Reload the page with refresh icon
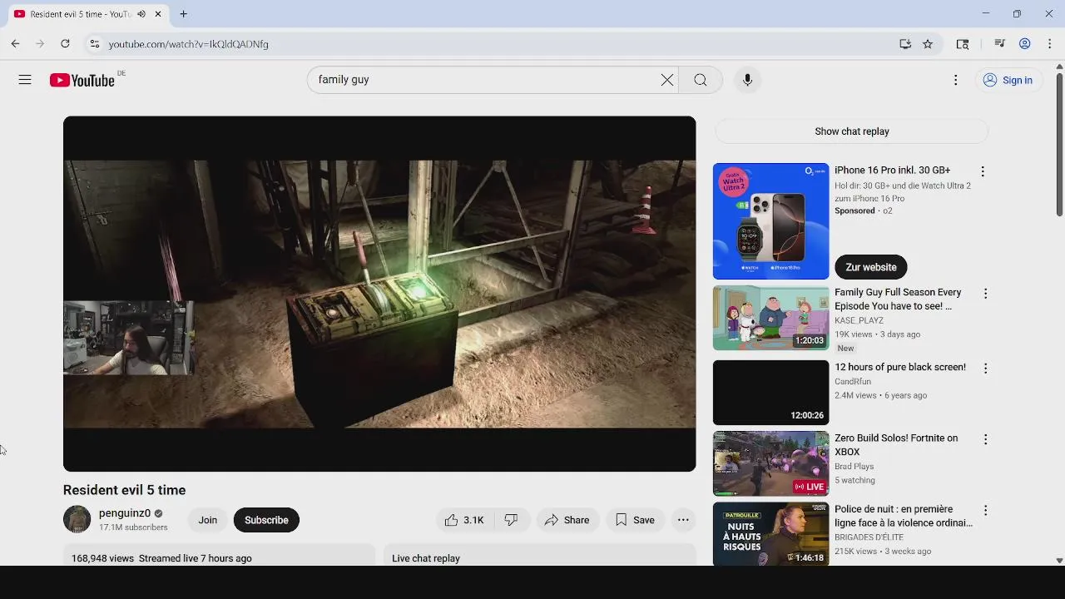 pos(65,44)
